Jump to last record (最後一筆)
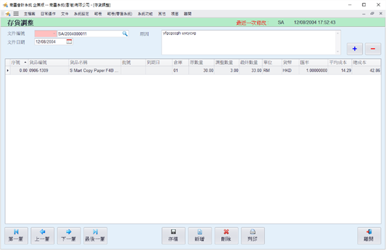This screenshot has width=386, height=250. [96, 236]
